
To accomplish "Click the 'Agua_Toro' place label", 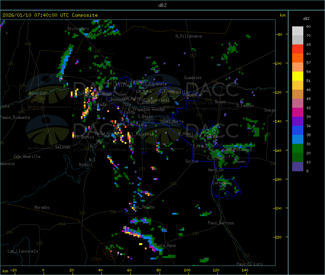I will [x=39, y=93].
